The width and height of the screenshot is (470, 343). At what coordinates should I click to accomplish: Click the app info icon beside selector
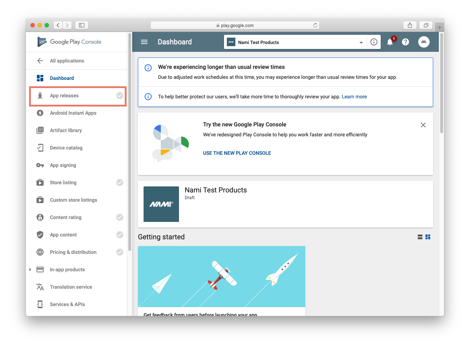[x=374, y=42]
